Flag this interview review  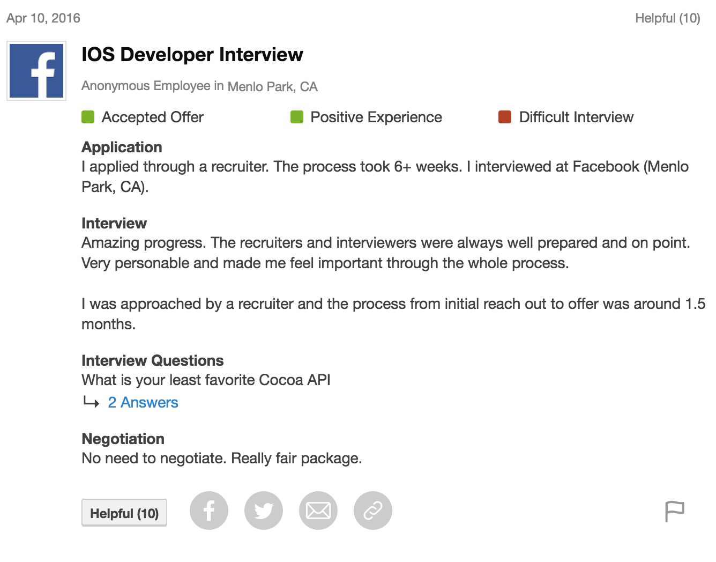pos(674,511)
